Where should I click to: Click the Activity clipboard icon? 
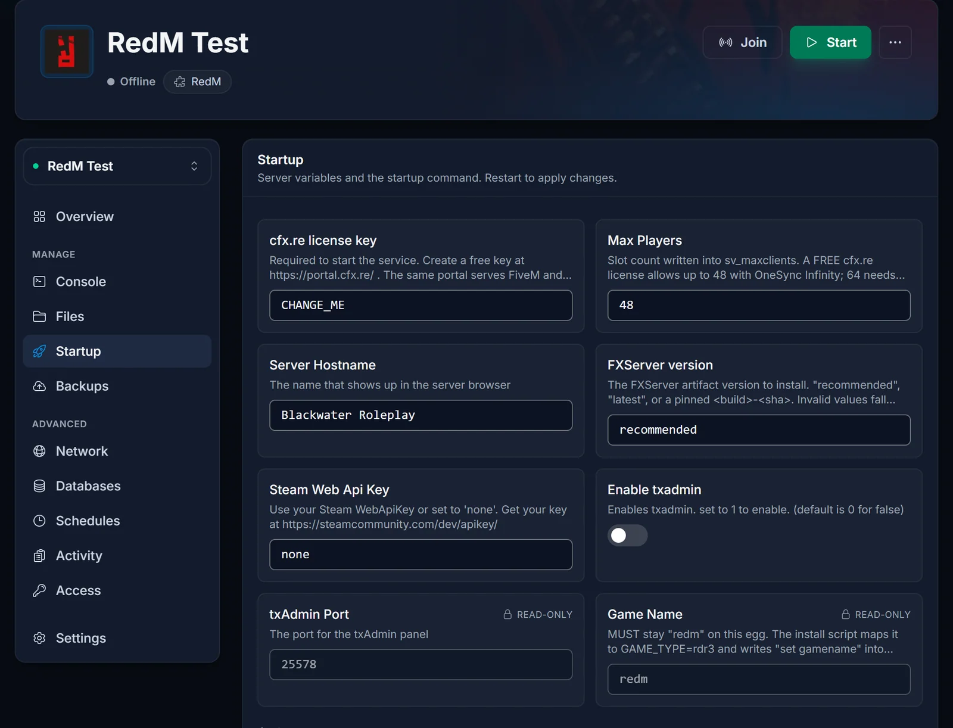(39, 556)
